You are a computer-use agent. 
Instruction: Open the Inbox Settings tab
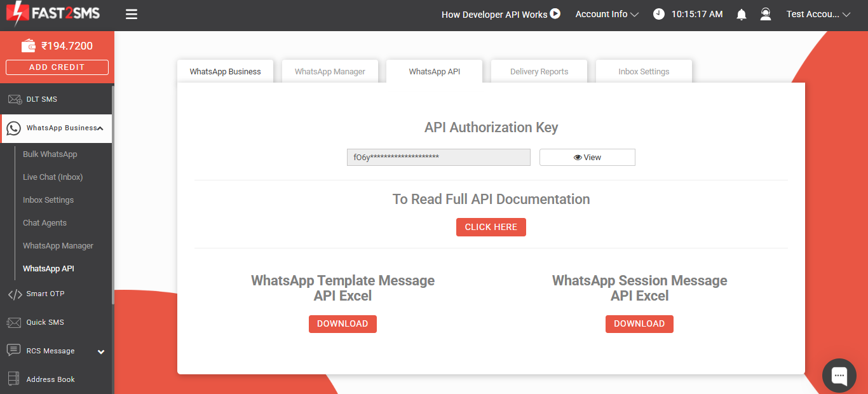click(x=644, y=71)
